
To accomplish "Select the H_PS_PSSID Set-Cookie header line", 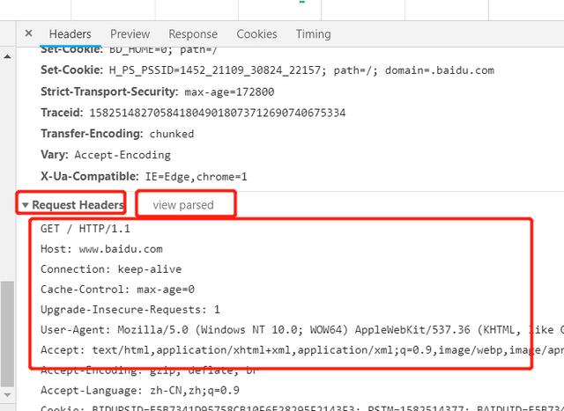I will [x=267, y=70].
